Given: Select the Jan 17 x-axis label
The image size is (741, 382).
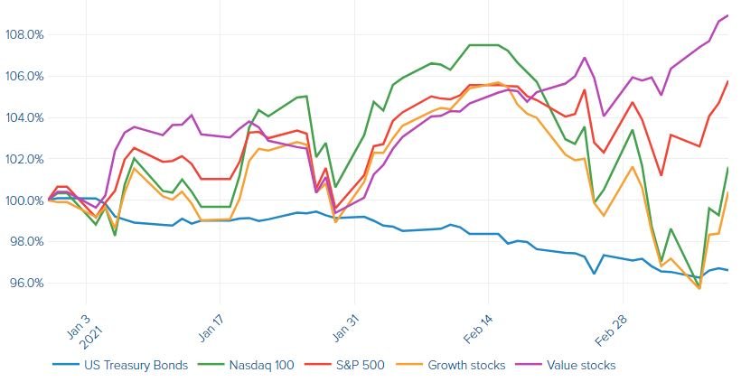Looking at the screenshot, I should pyautogui.click(x=211, y=319).
